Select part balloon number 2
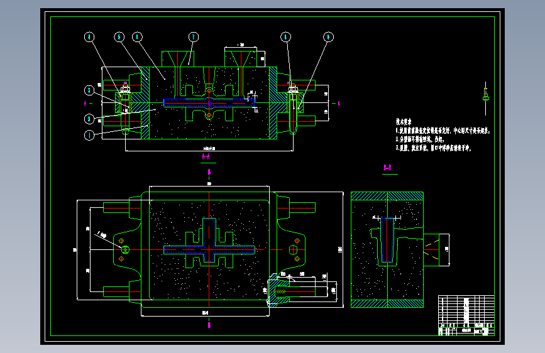This screenshot has height=353, width=545. 89,119
